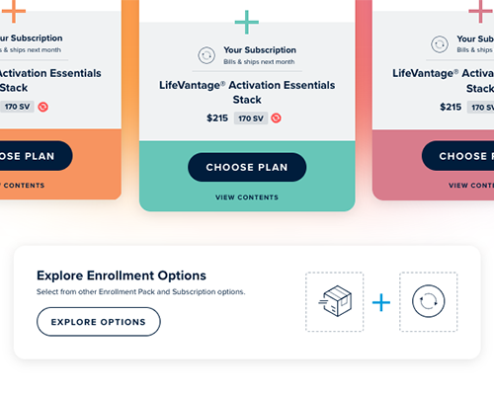
Task: Click the subscription refresh icon in right card
Action: [x=440, y=44]
